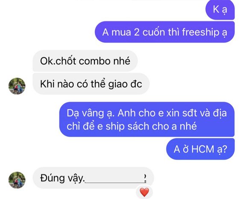Image resolution: width=249 pixels, height=199 pixels.
Task: Click the word "freeship" in the purple message
Action: (201, 32)
